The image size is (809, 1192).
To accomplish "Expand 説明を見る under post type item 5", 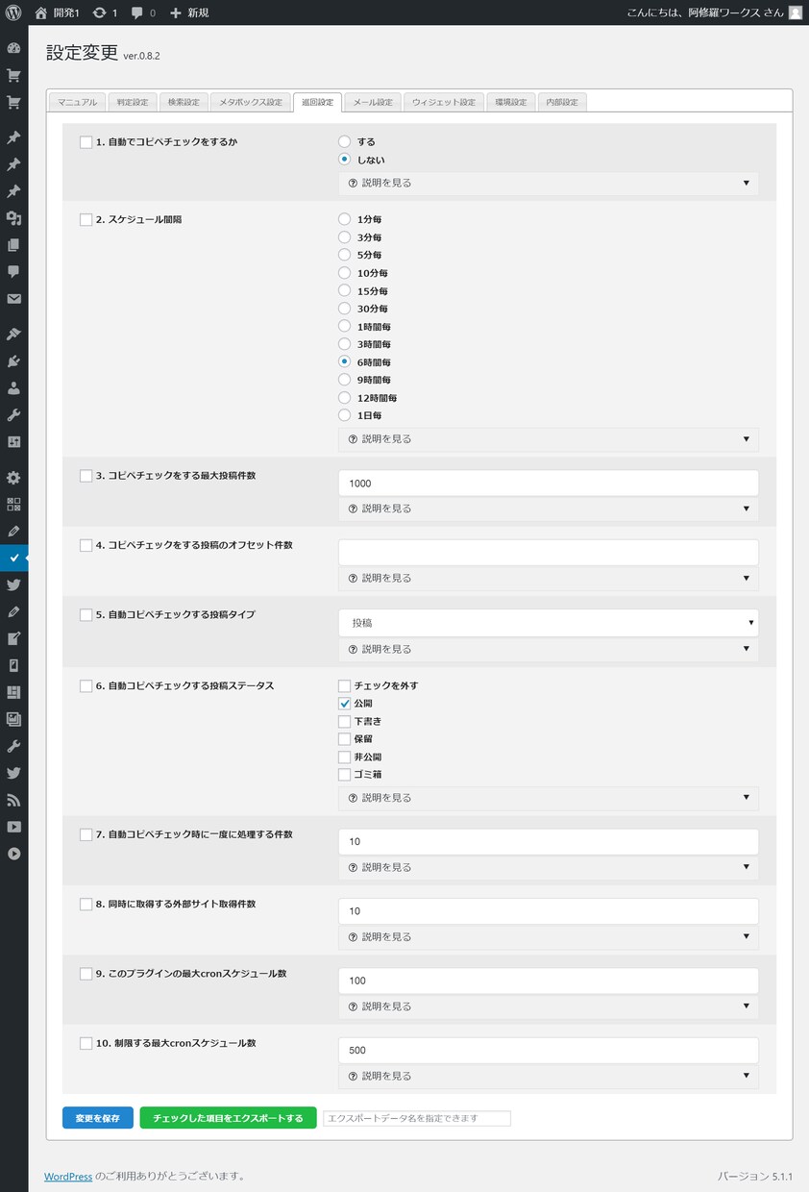I will (548, 649).
